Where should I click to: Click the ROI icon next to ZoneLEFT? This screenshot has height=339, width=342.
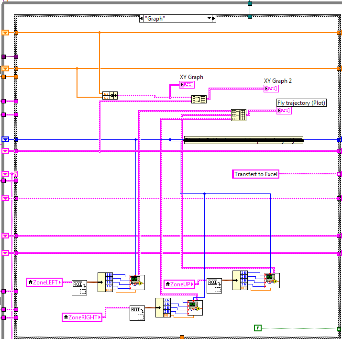pyautogui.click(x=79, y=287)
